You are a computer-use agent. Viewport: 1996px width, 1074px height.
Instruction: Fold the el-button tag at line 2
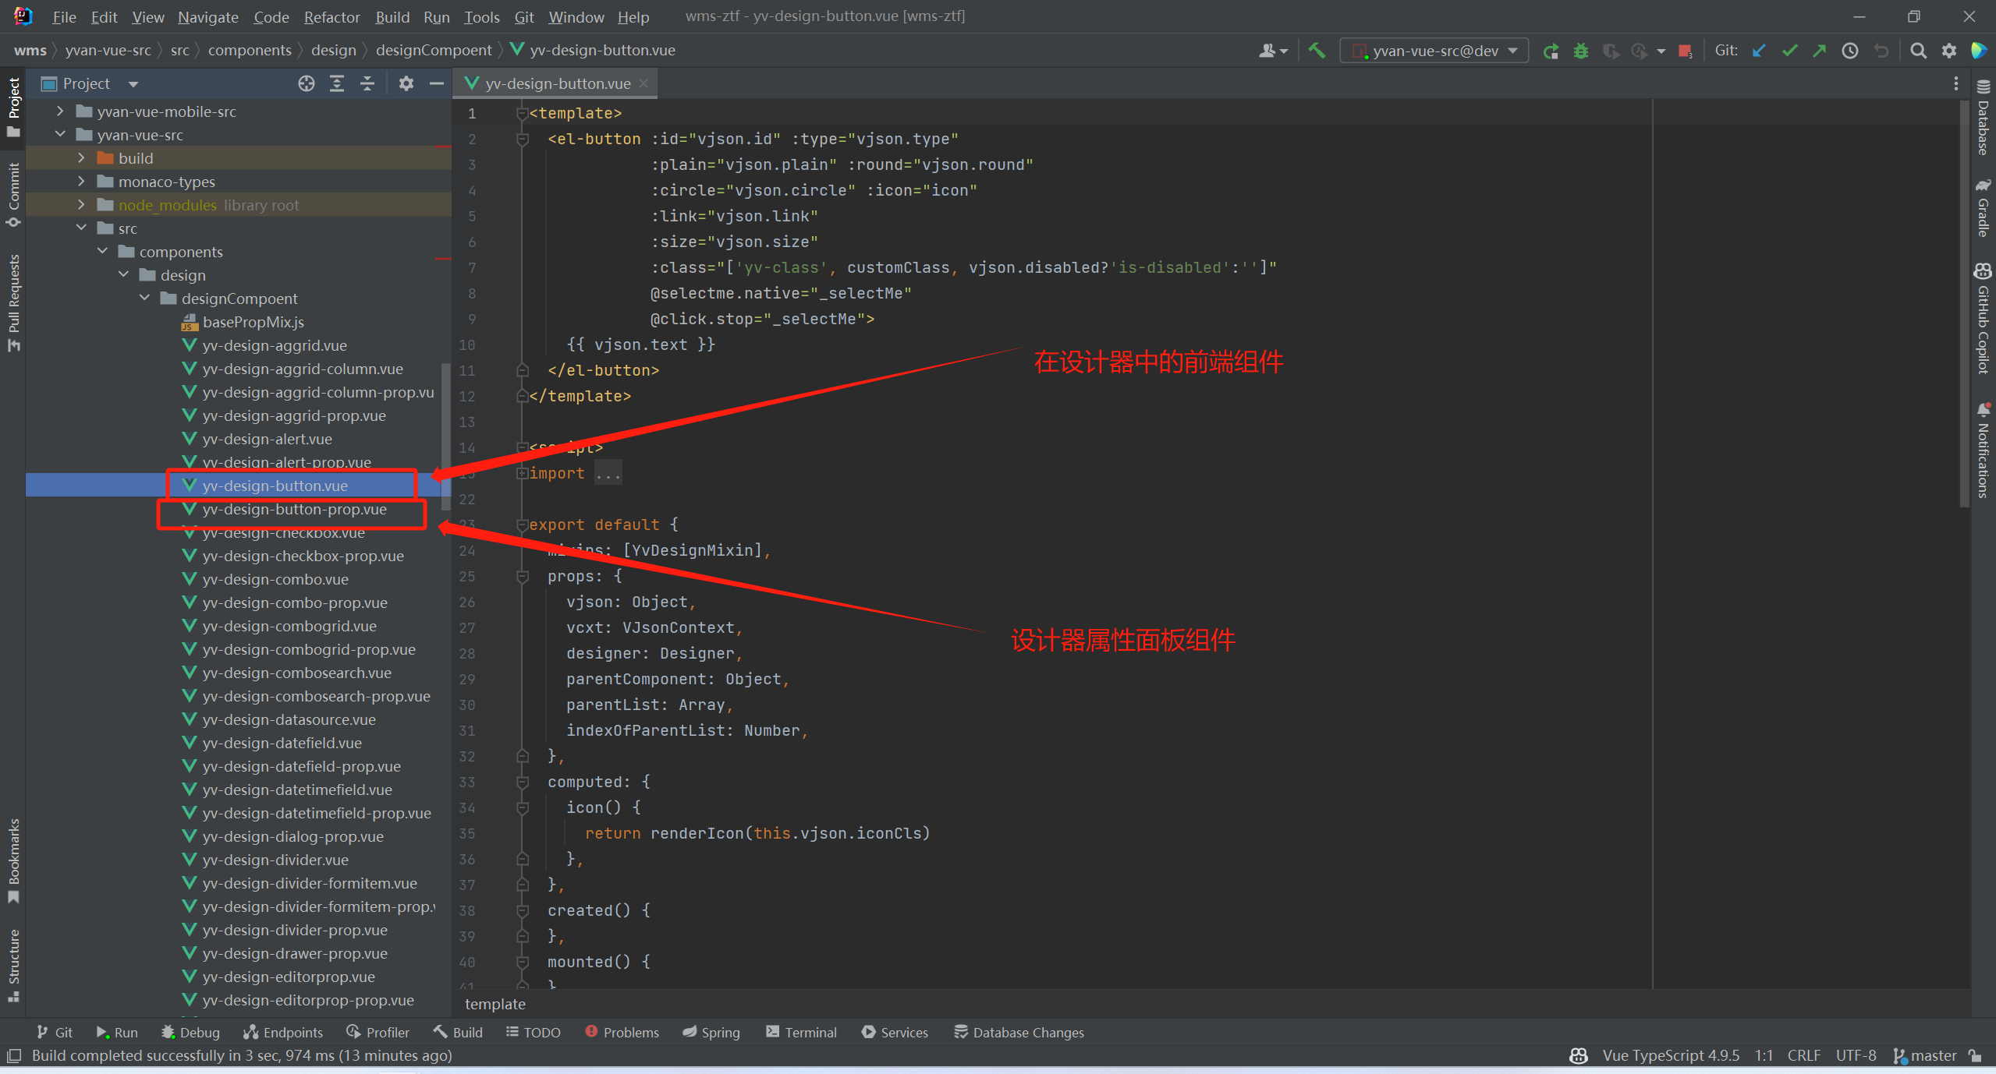[x=522, y=140]
